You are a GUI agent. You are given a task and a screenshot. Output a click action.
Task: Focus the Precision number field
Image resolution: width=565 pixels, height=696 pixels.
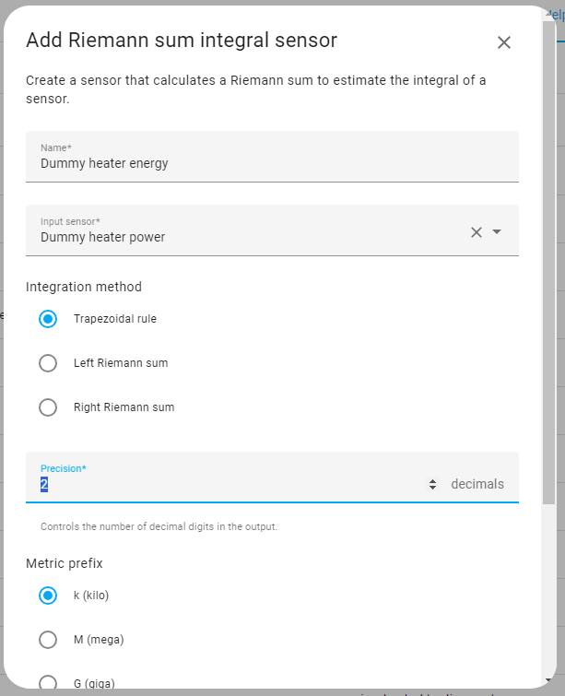(230, 484)
